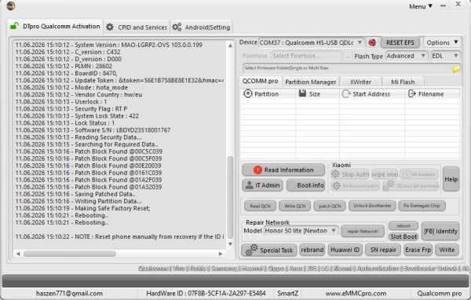Screen dimensions: 471x300
Task: Click the Filename column header
Action: (432, 94)
